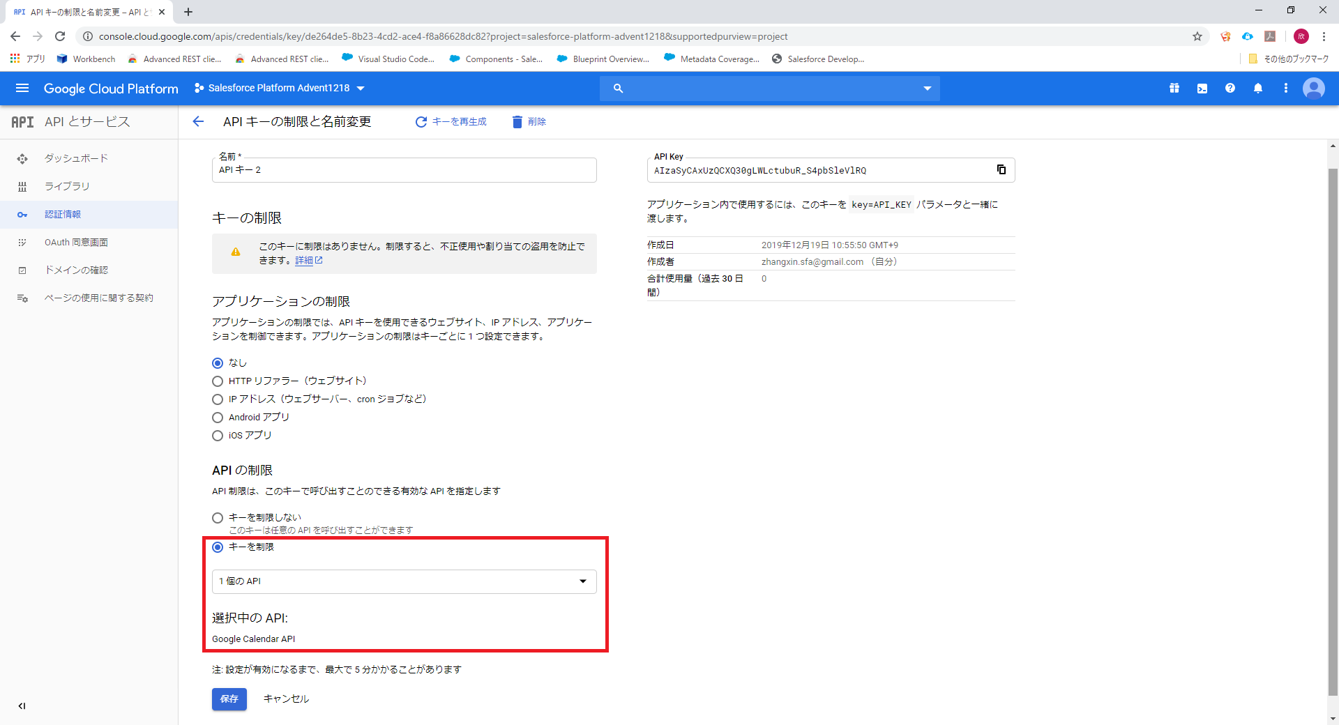The width and height of the screenshot is (1339, 725).
Task: Click the gift icon in the header
Action: pyautogui.click(x=1174, y=89)
